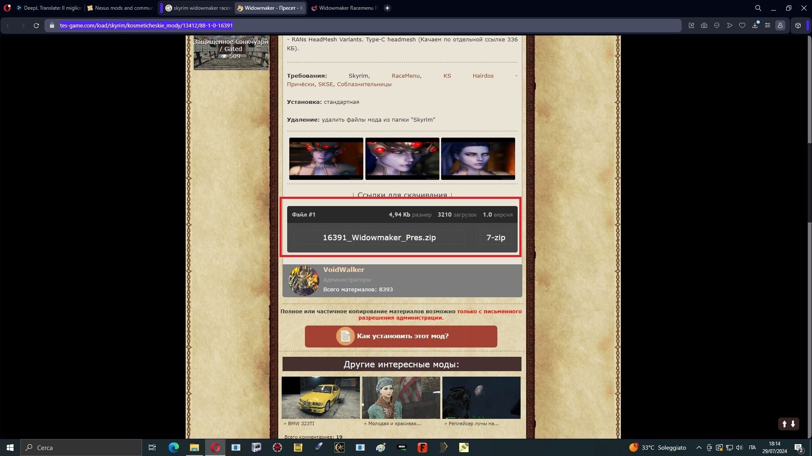This screenshot has height=456, width=812.
Task: Switch to Nexus mods and community tab
Action: tap(120, 8)
